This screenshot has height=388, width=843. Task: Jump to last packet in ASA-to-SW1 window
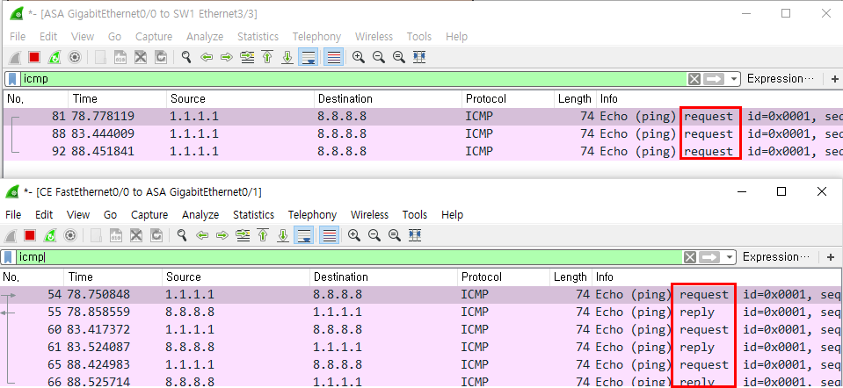(287, 57)
